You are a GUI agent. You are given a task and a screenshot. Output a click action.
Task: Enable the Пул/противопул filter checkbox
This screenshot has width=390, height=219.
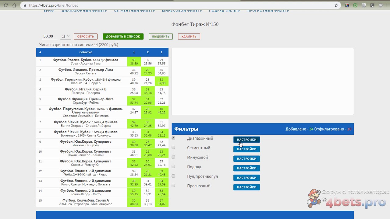coord(173,176)
